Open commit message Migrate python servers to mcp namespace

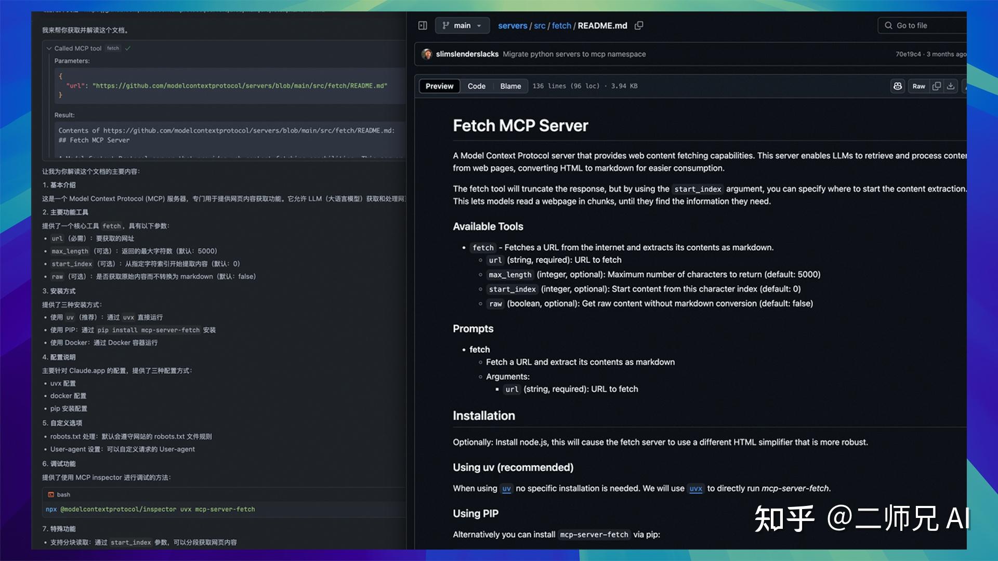point(575,54)
